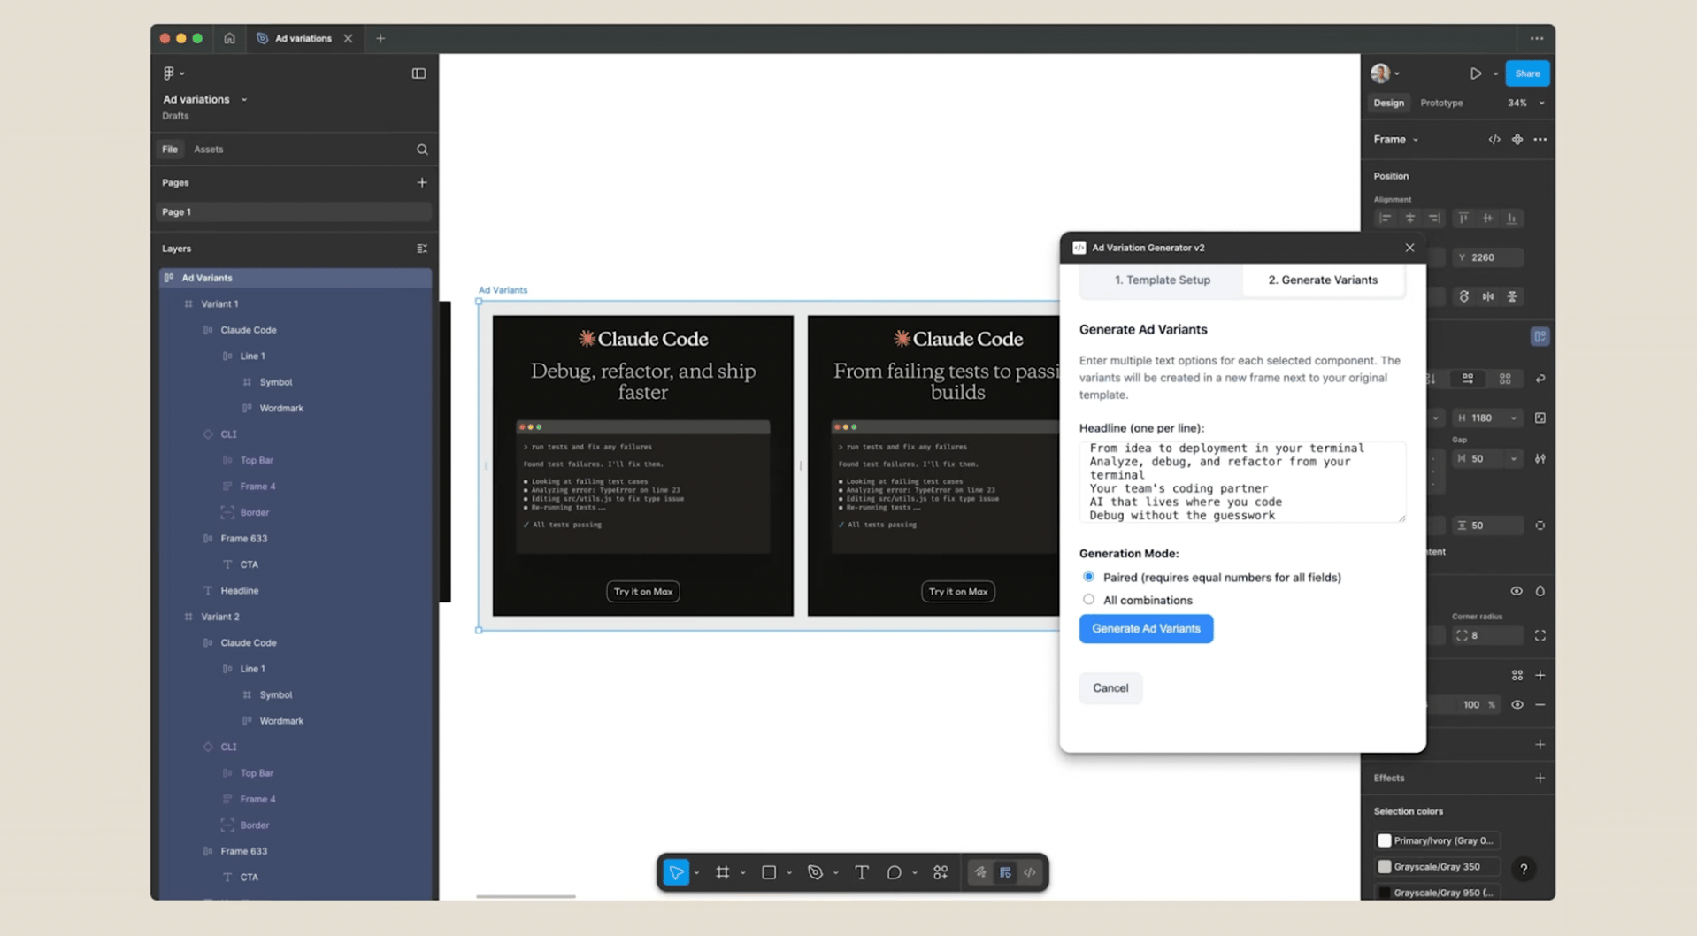Open the gap 50 dropdown arrow

tap(1514, 459)
